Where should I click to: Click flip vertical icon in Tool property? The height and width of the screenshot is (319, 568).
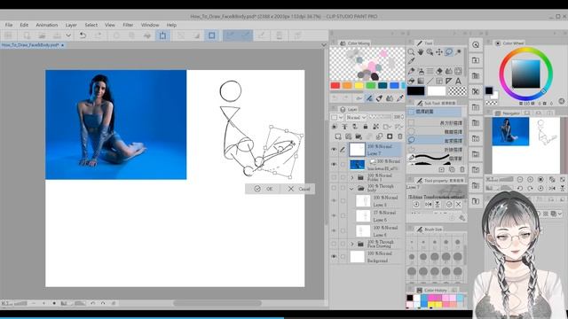coord(438,205)
